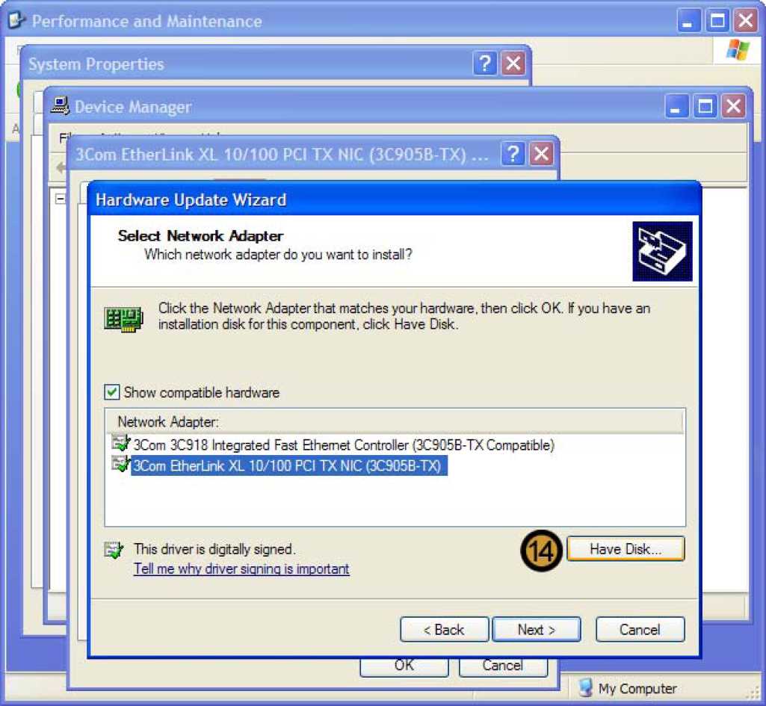
Task: Minimize the Performance and Maintenance window
Action: coord(689,21)
